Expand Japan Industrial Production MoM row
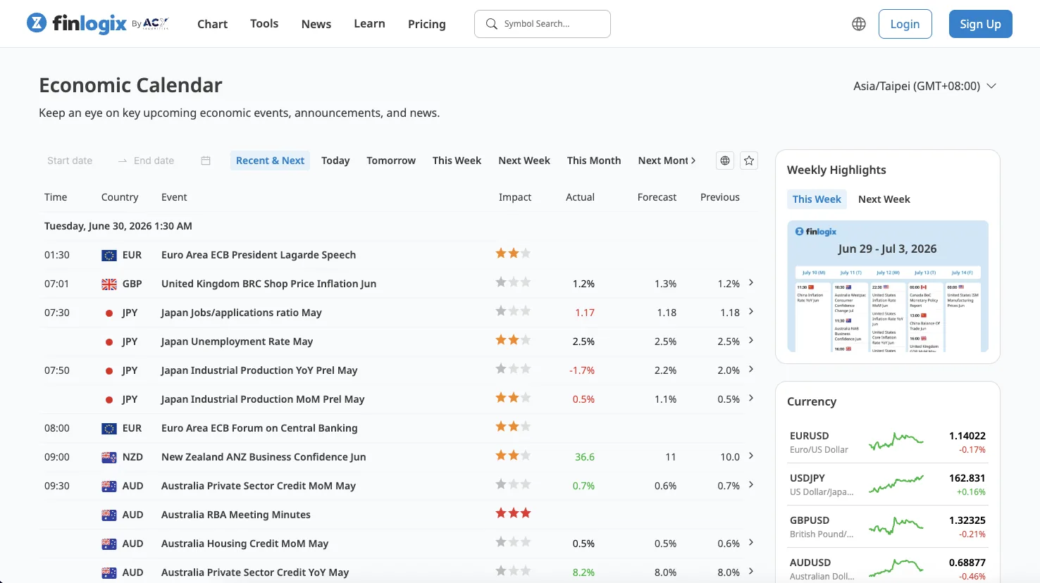Screen dimensions: 1040x583 [x=751, y=398]
